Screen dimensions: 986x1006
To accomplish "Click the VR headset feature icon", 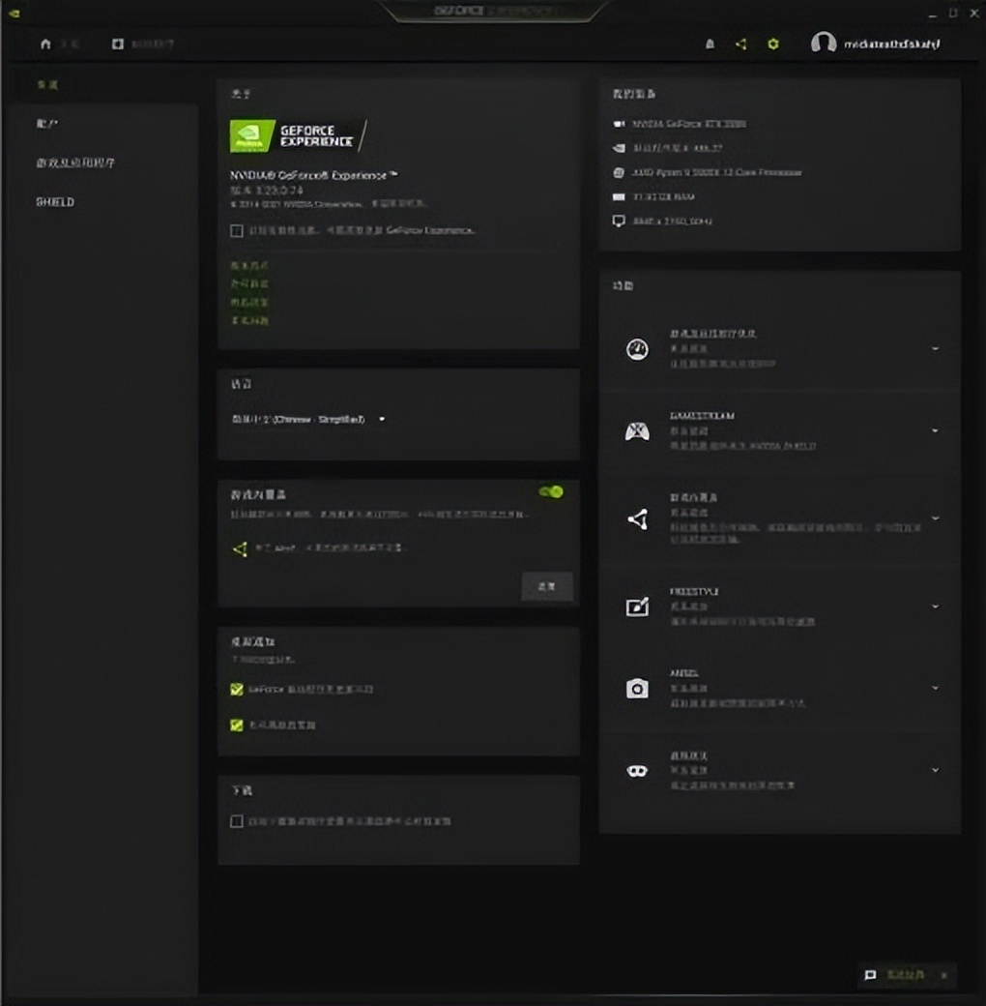I will click(x=637, y=771).
